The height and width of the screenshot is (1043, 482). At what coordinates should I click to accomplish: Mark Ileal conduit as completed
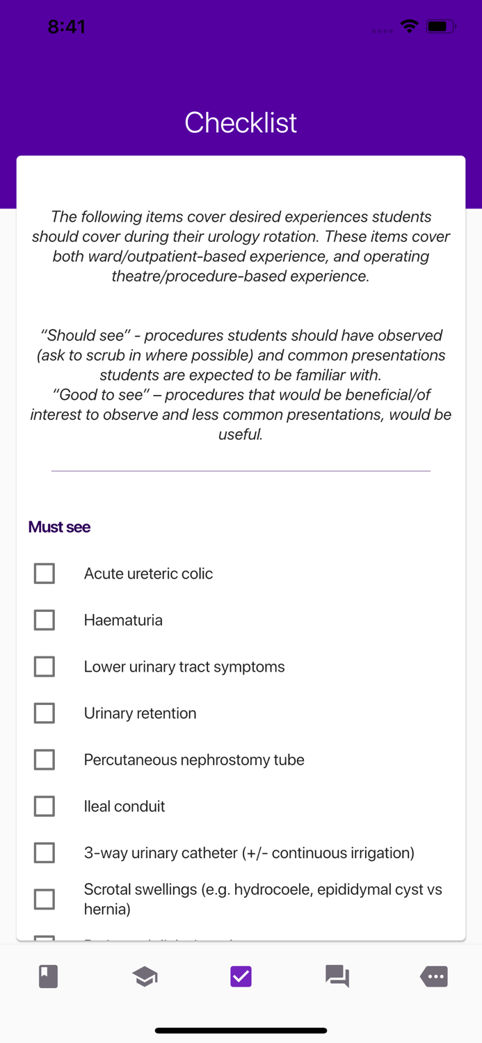tap(44, 806)
